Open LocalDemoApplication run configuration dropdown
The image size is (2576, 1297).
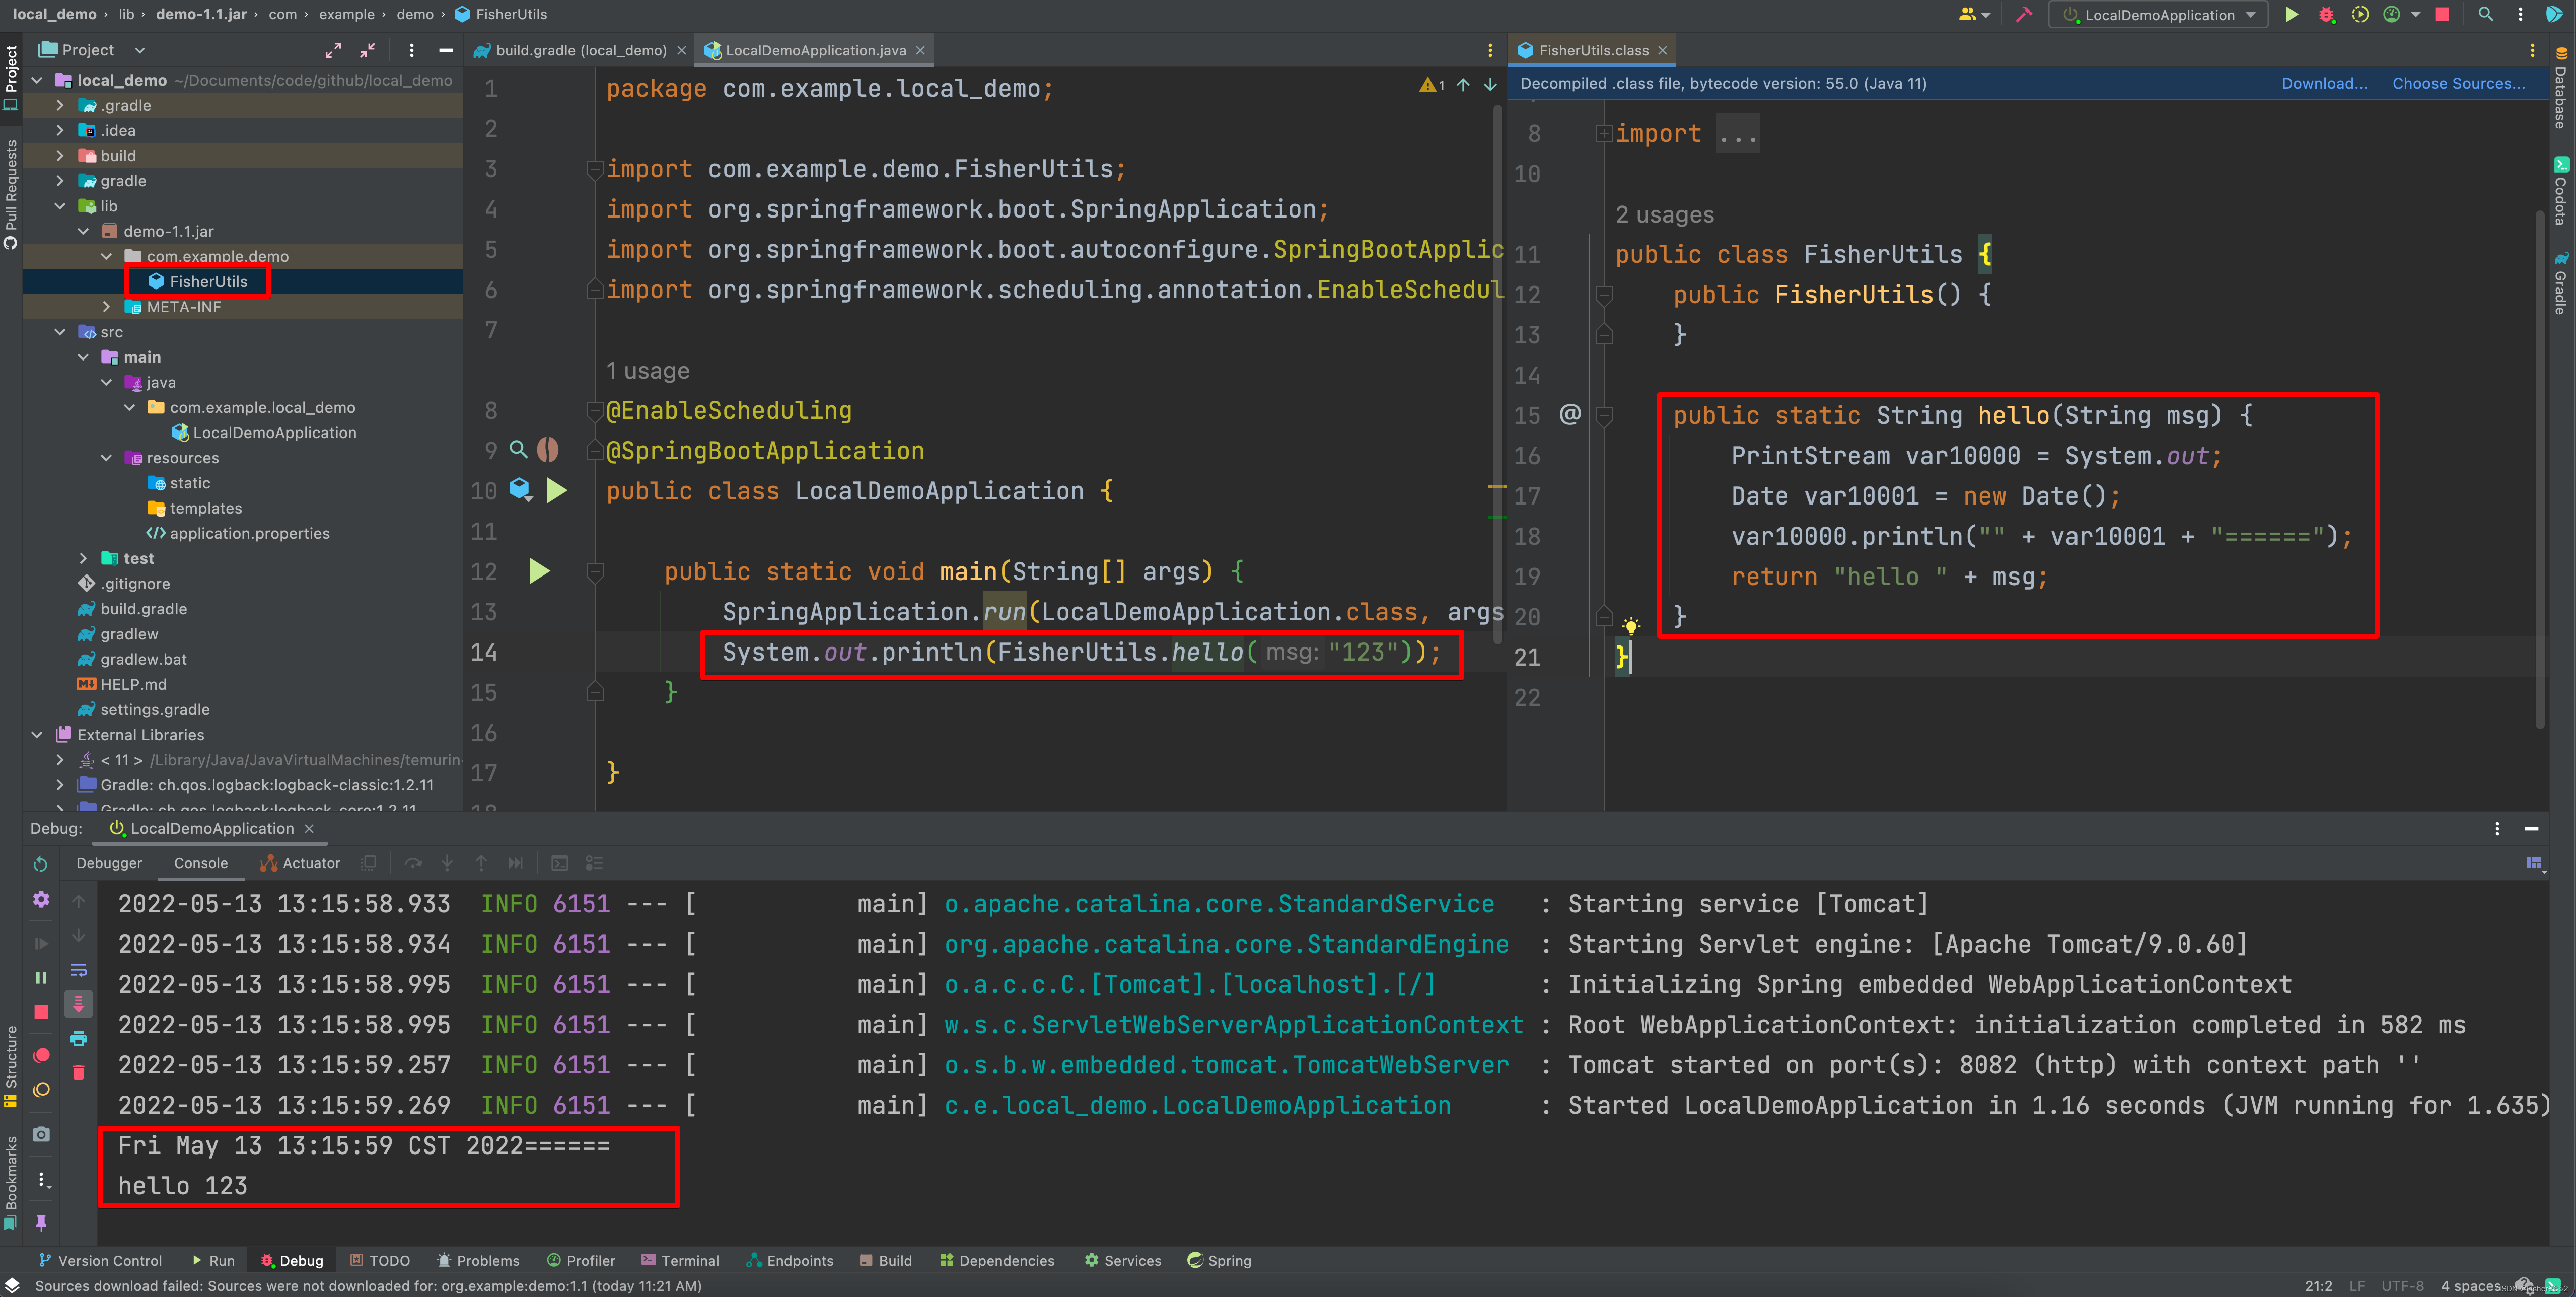click(x=2160, y=14)
